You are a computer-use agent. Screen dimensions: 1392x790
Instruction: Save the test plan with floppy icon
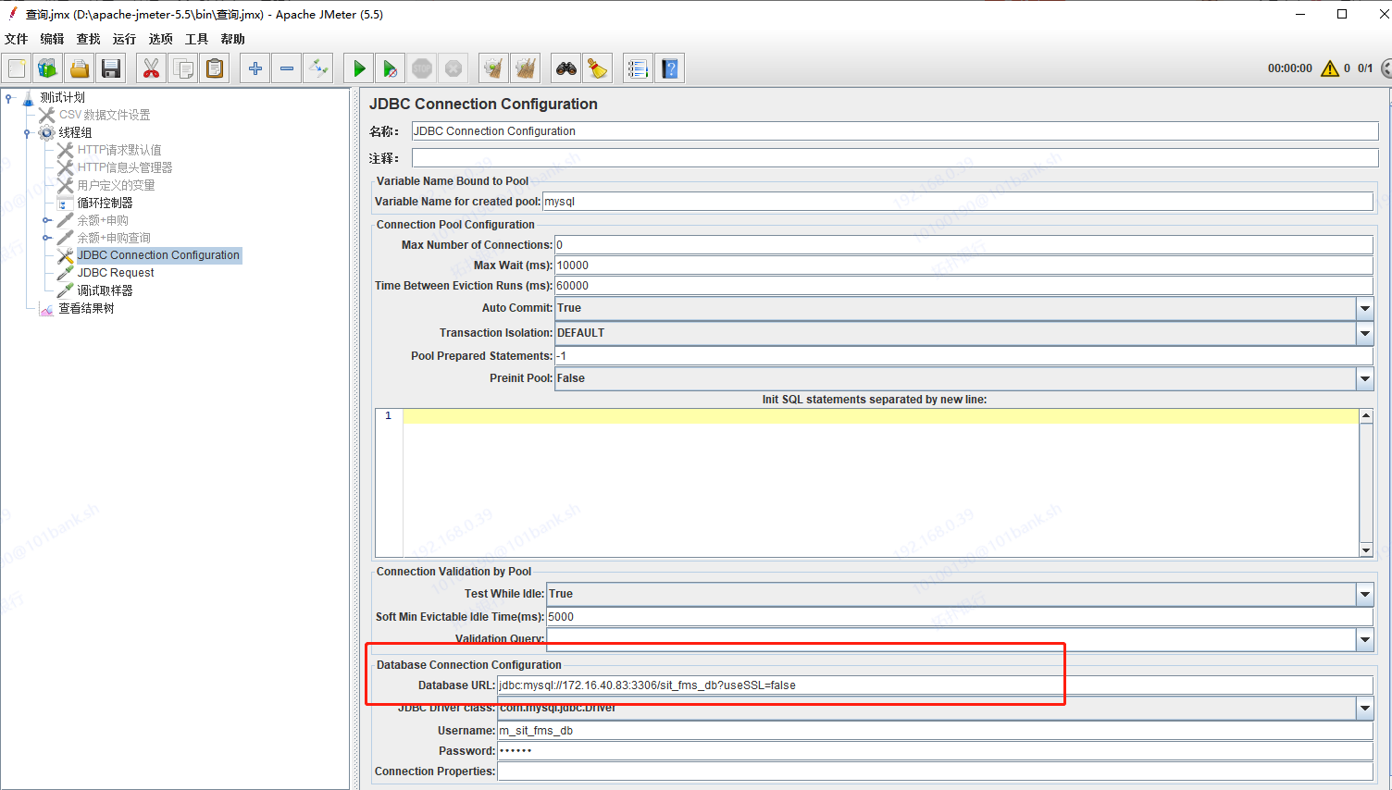pos(110,68)
